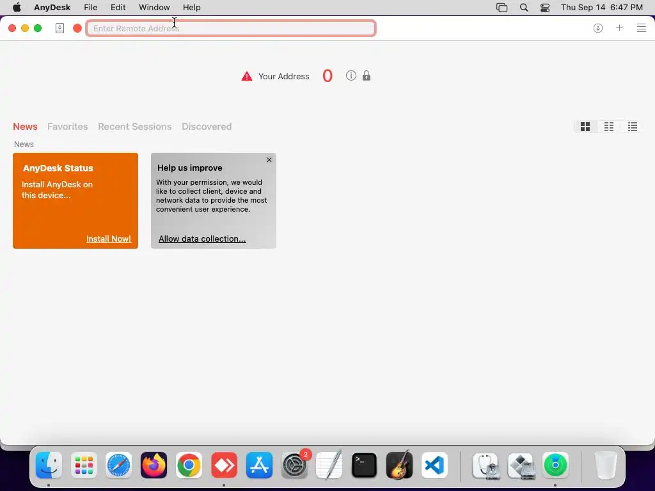The width and height of the screenshot is (655, 491).
Task: Launch Firefox from the dock
Action: click(x=154, y=465)
